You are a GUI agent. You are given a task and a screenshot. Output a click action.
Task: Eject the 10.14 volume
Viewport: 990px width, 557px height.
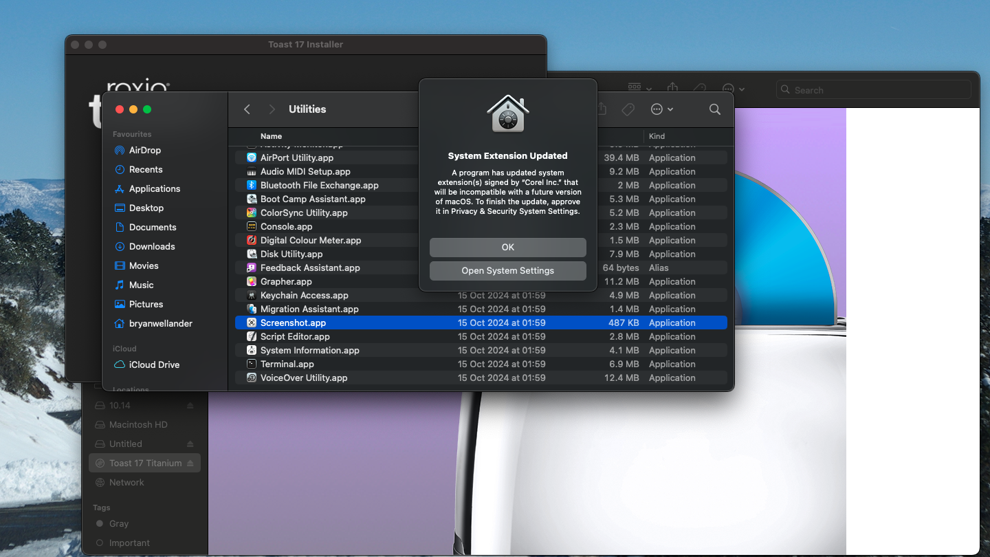coord(190,406)
